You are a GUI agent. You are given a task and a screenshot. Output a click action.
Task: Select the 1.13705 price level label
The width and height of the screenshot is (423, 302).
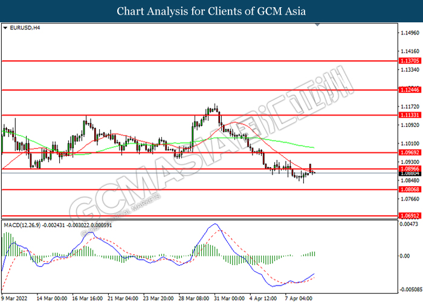410,61
